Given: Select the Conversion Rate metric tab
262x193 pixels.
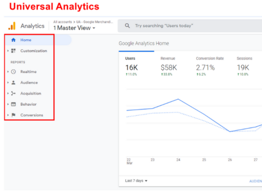Looking at the screenshot, I should pyautogui.click(x=210, y=66).
